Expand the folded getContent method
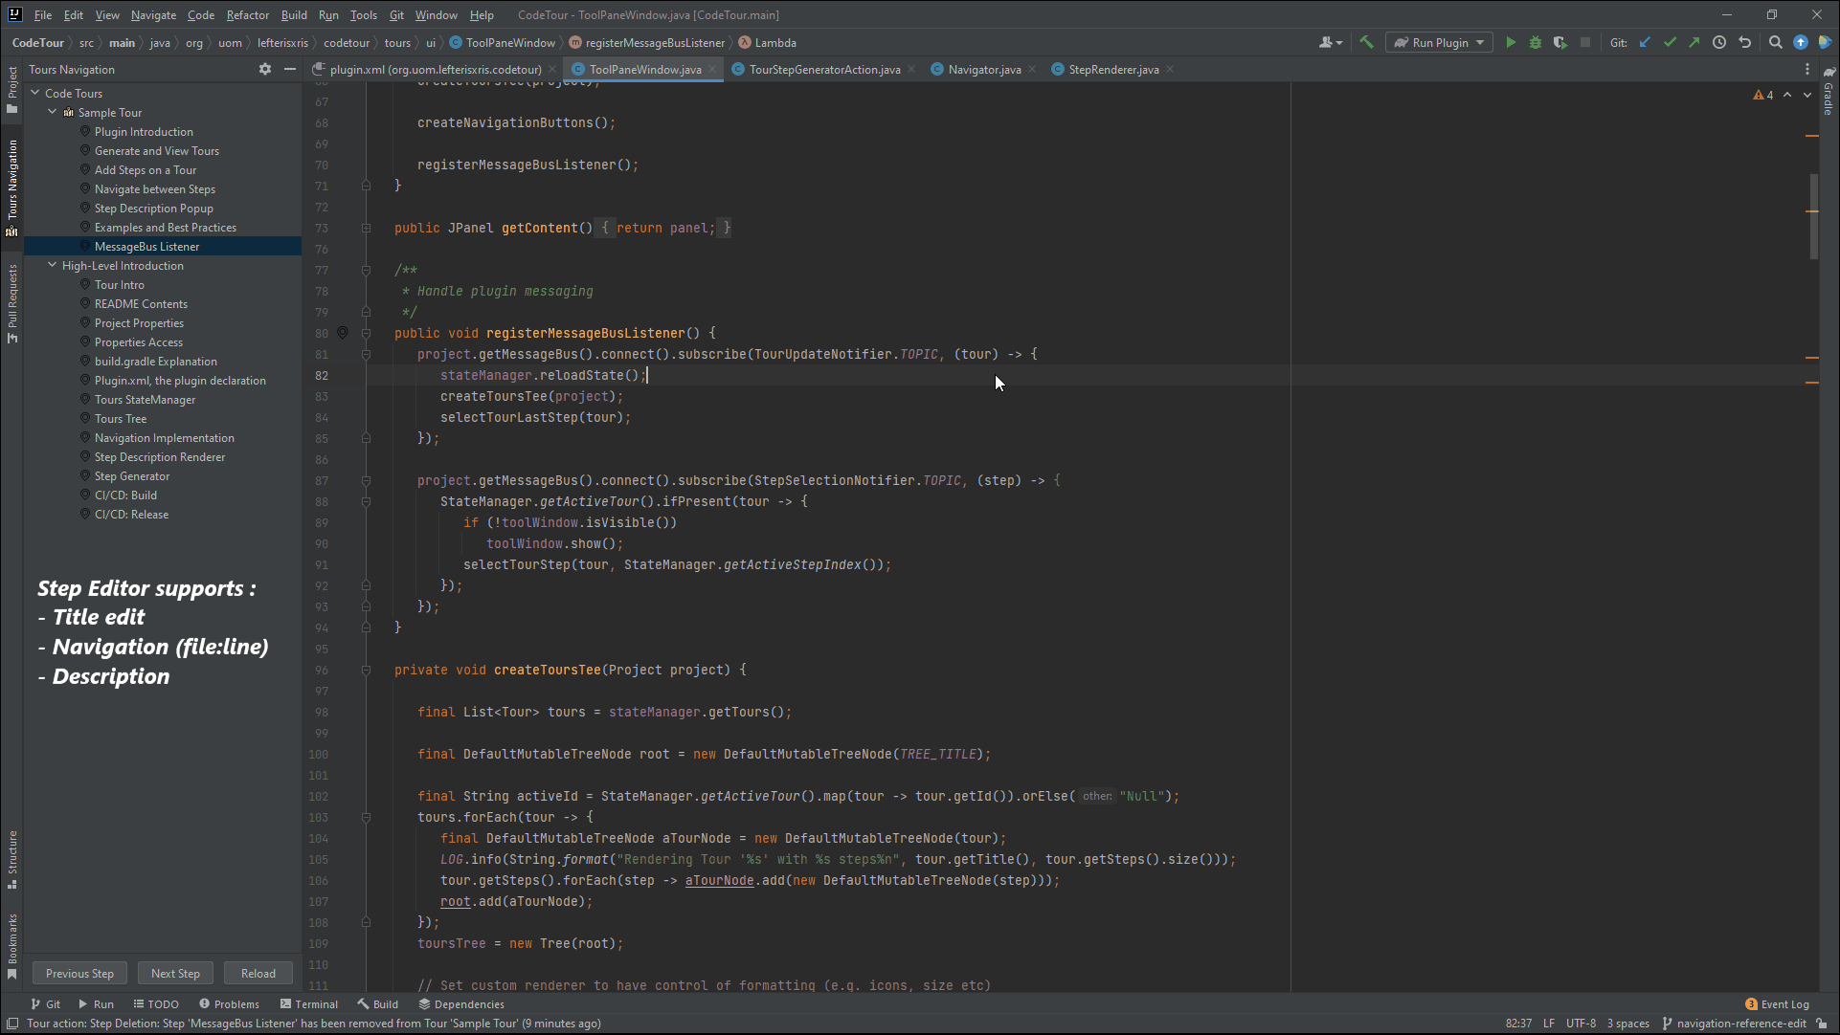 (x=366, y=228)
